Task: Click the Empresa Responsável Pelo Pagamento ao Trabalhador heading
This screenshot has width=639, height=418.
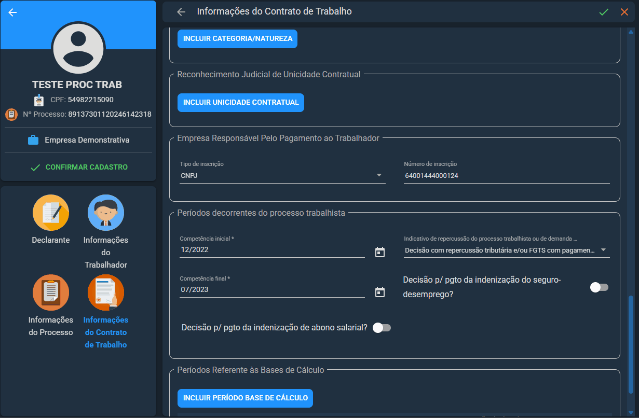Action: pos(278,138)
